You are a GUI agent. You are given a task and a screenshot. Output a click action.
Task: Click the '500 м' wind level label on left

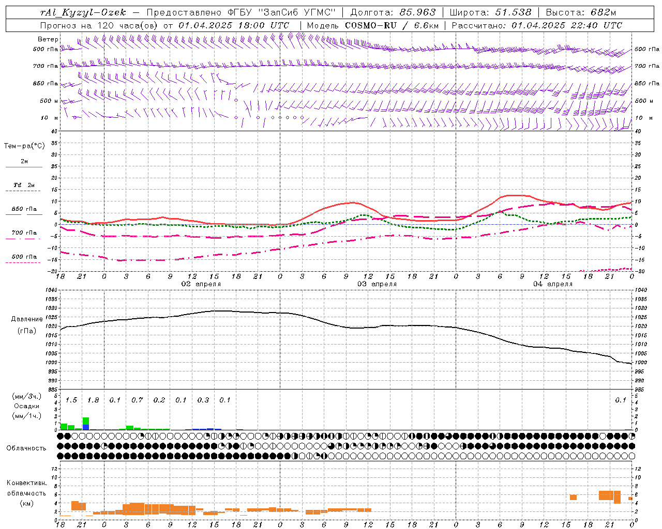[49, 101]
